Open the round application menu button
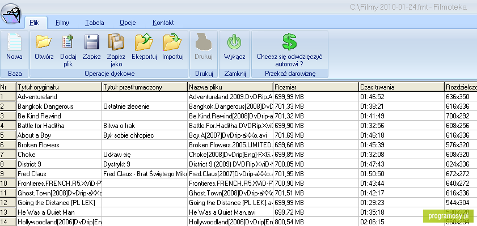The image size is (477, 226). point(11,14)
